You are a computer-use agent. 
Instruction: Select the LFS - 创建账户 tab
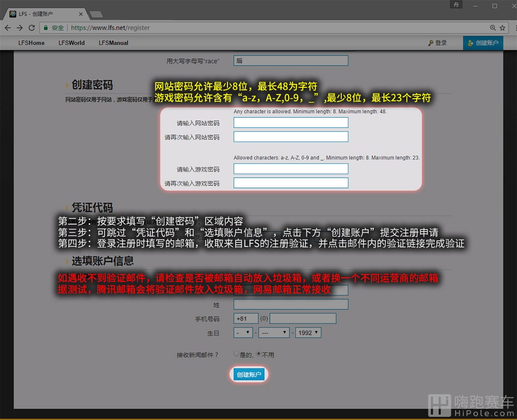click(x=45, y=14)
